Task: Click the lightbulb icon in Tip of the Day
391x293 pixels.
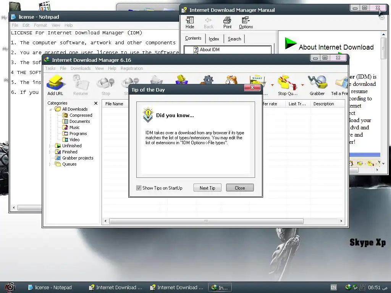Action: 148,114
